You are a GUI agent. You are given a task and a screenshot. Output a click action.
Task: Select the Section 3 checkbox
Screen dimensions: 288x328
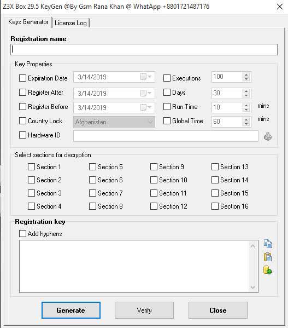[31, 193]
